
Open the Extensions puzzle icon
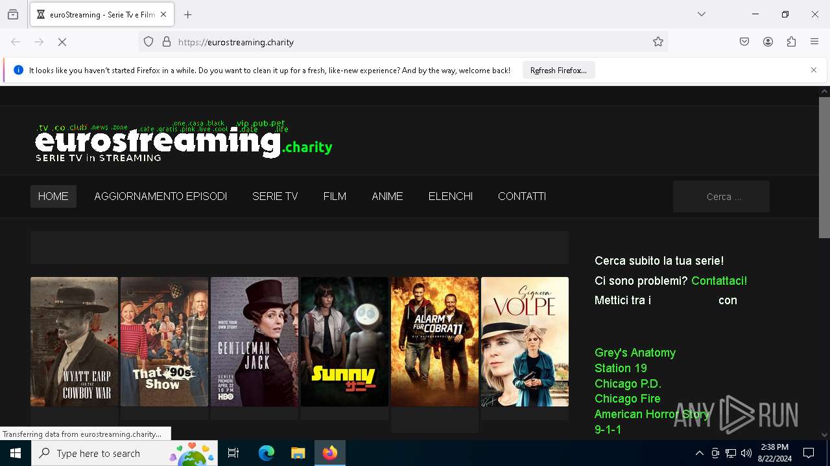pos(791,42)
